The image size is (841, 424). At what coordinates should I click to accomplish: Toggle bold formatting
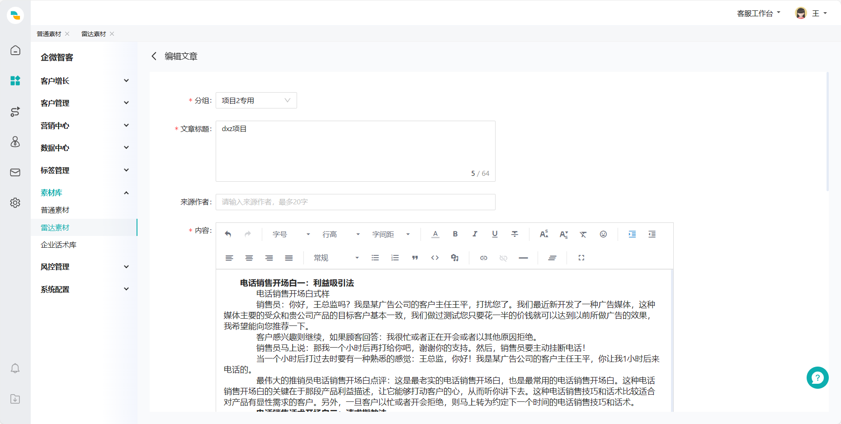pyautogui.click(x=455, y=234)
